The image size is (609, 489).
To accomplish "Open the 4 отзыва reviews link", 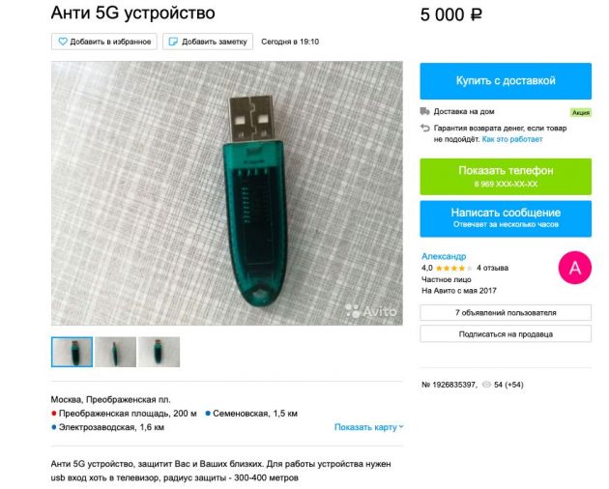I will pyautogui.click(x=492, y=268).
